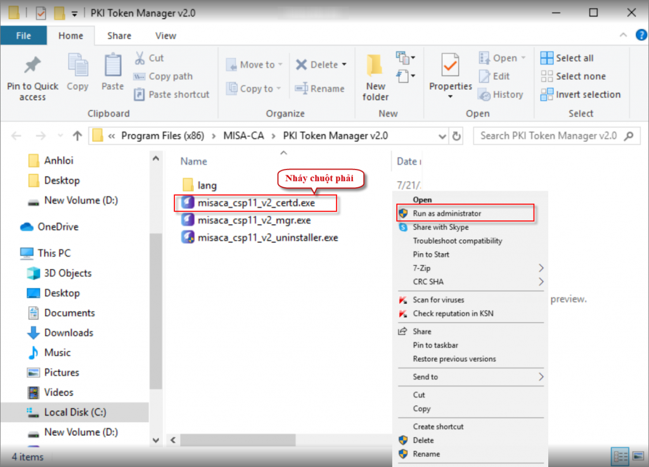The width and height of the screenshot is (649, 467).
Task: Choose Restore previous versions
Action: pyautogui.click(x=472, y=359)
